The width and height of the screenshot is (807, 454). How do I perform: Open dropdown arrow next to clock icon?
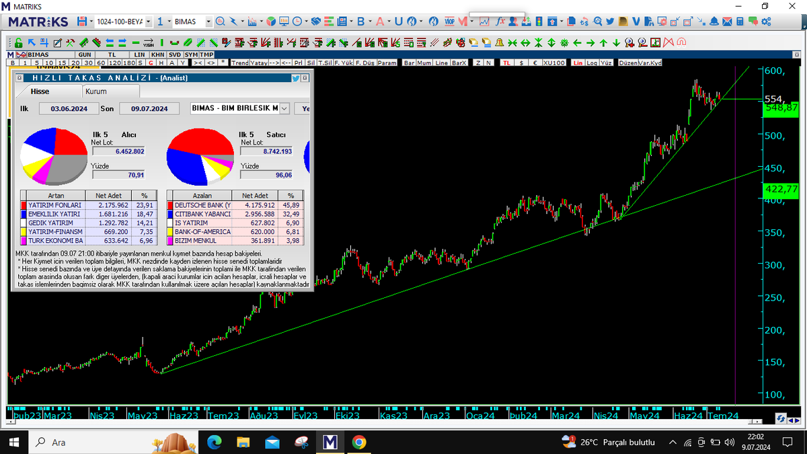[x=306, y=22]
